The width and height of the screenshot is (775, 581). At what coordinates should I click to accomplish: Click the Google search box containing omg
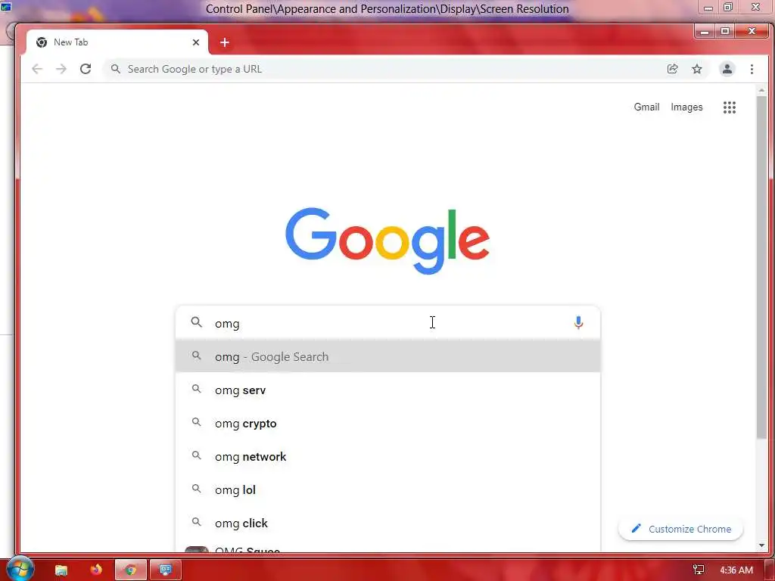tap(388, 323)
